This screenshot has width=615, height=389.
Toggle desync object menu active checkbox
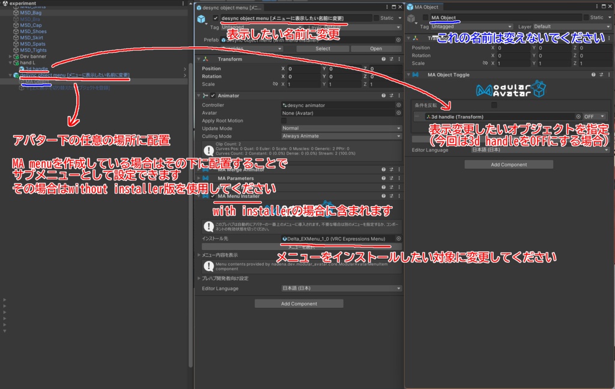pos(216,18)
